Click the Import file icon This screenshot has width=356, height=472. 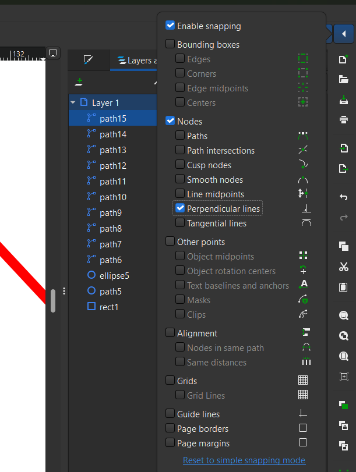tap(344, 148)
